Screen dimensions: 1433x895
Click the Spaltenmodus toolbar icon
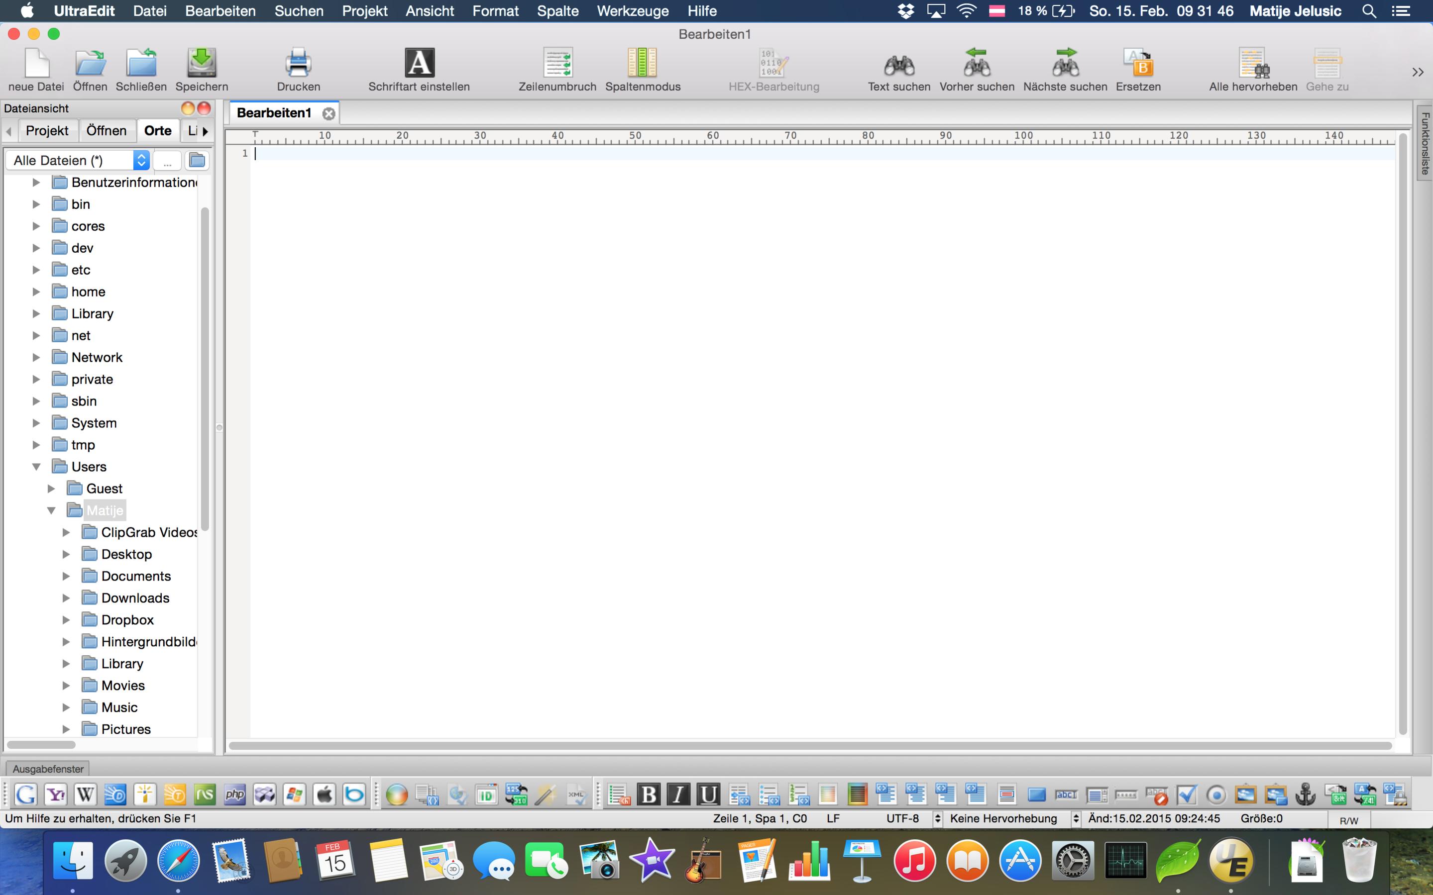(x=642, y=63)
